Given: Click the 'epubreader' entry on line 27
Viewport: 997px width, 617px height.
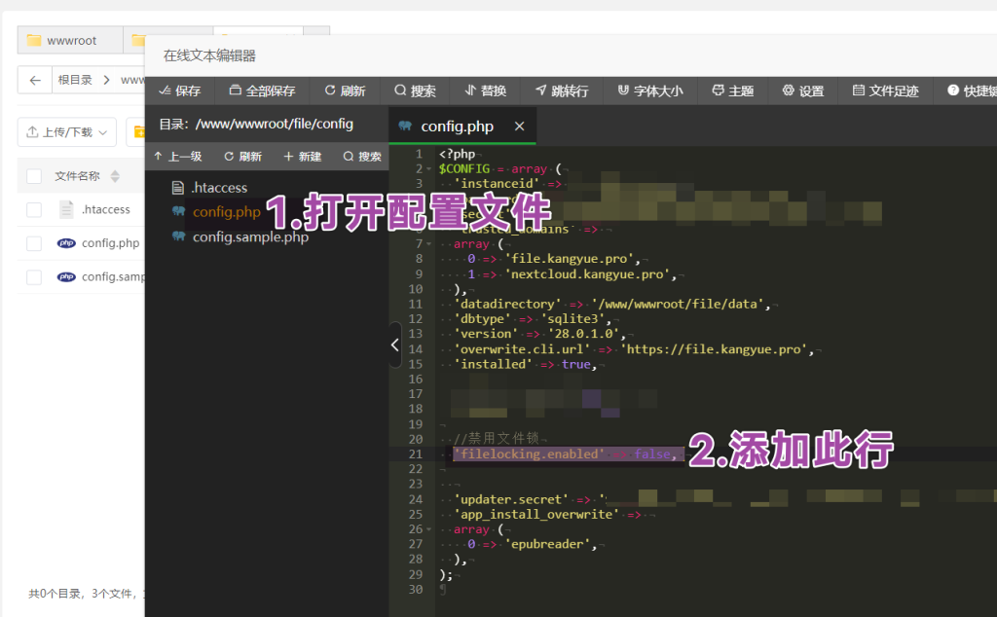Looking at the screenshot, I should point(533,545).
